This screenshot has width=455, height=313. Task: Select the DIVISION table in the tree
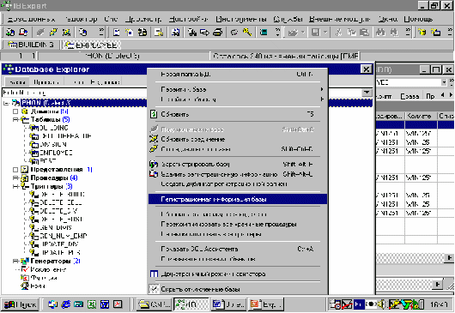tap(53, 144)
